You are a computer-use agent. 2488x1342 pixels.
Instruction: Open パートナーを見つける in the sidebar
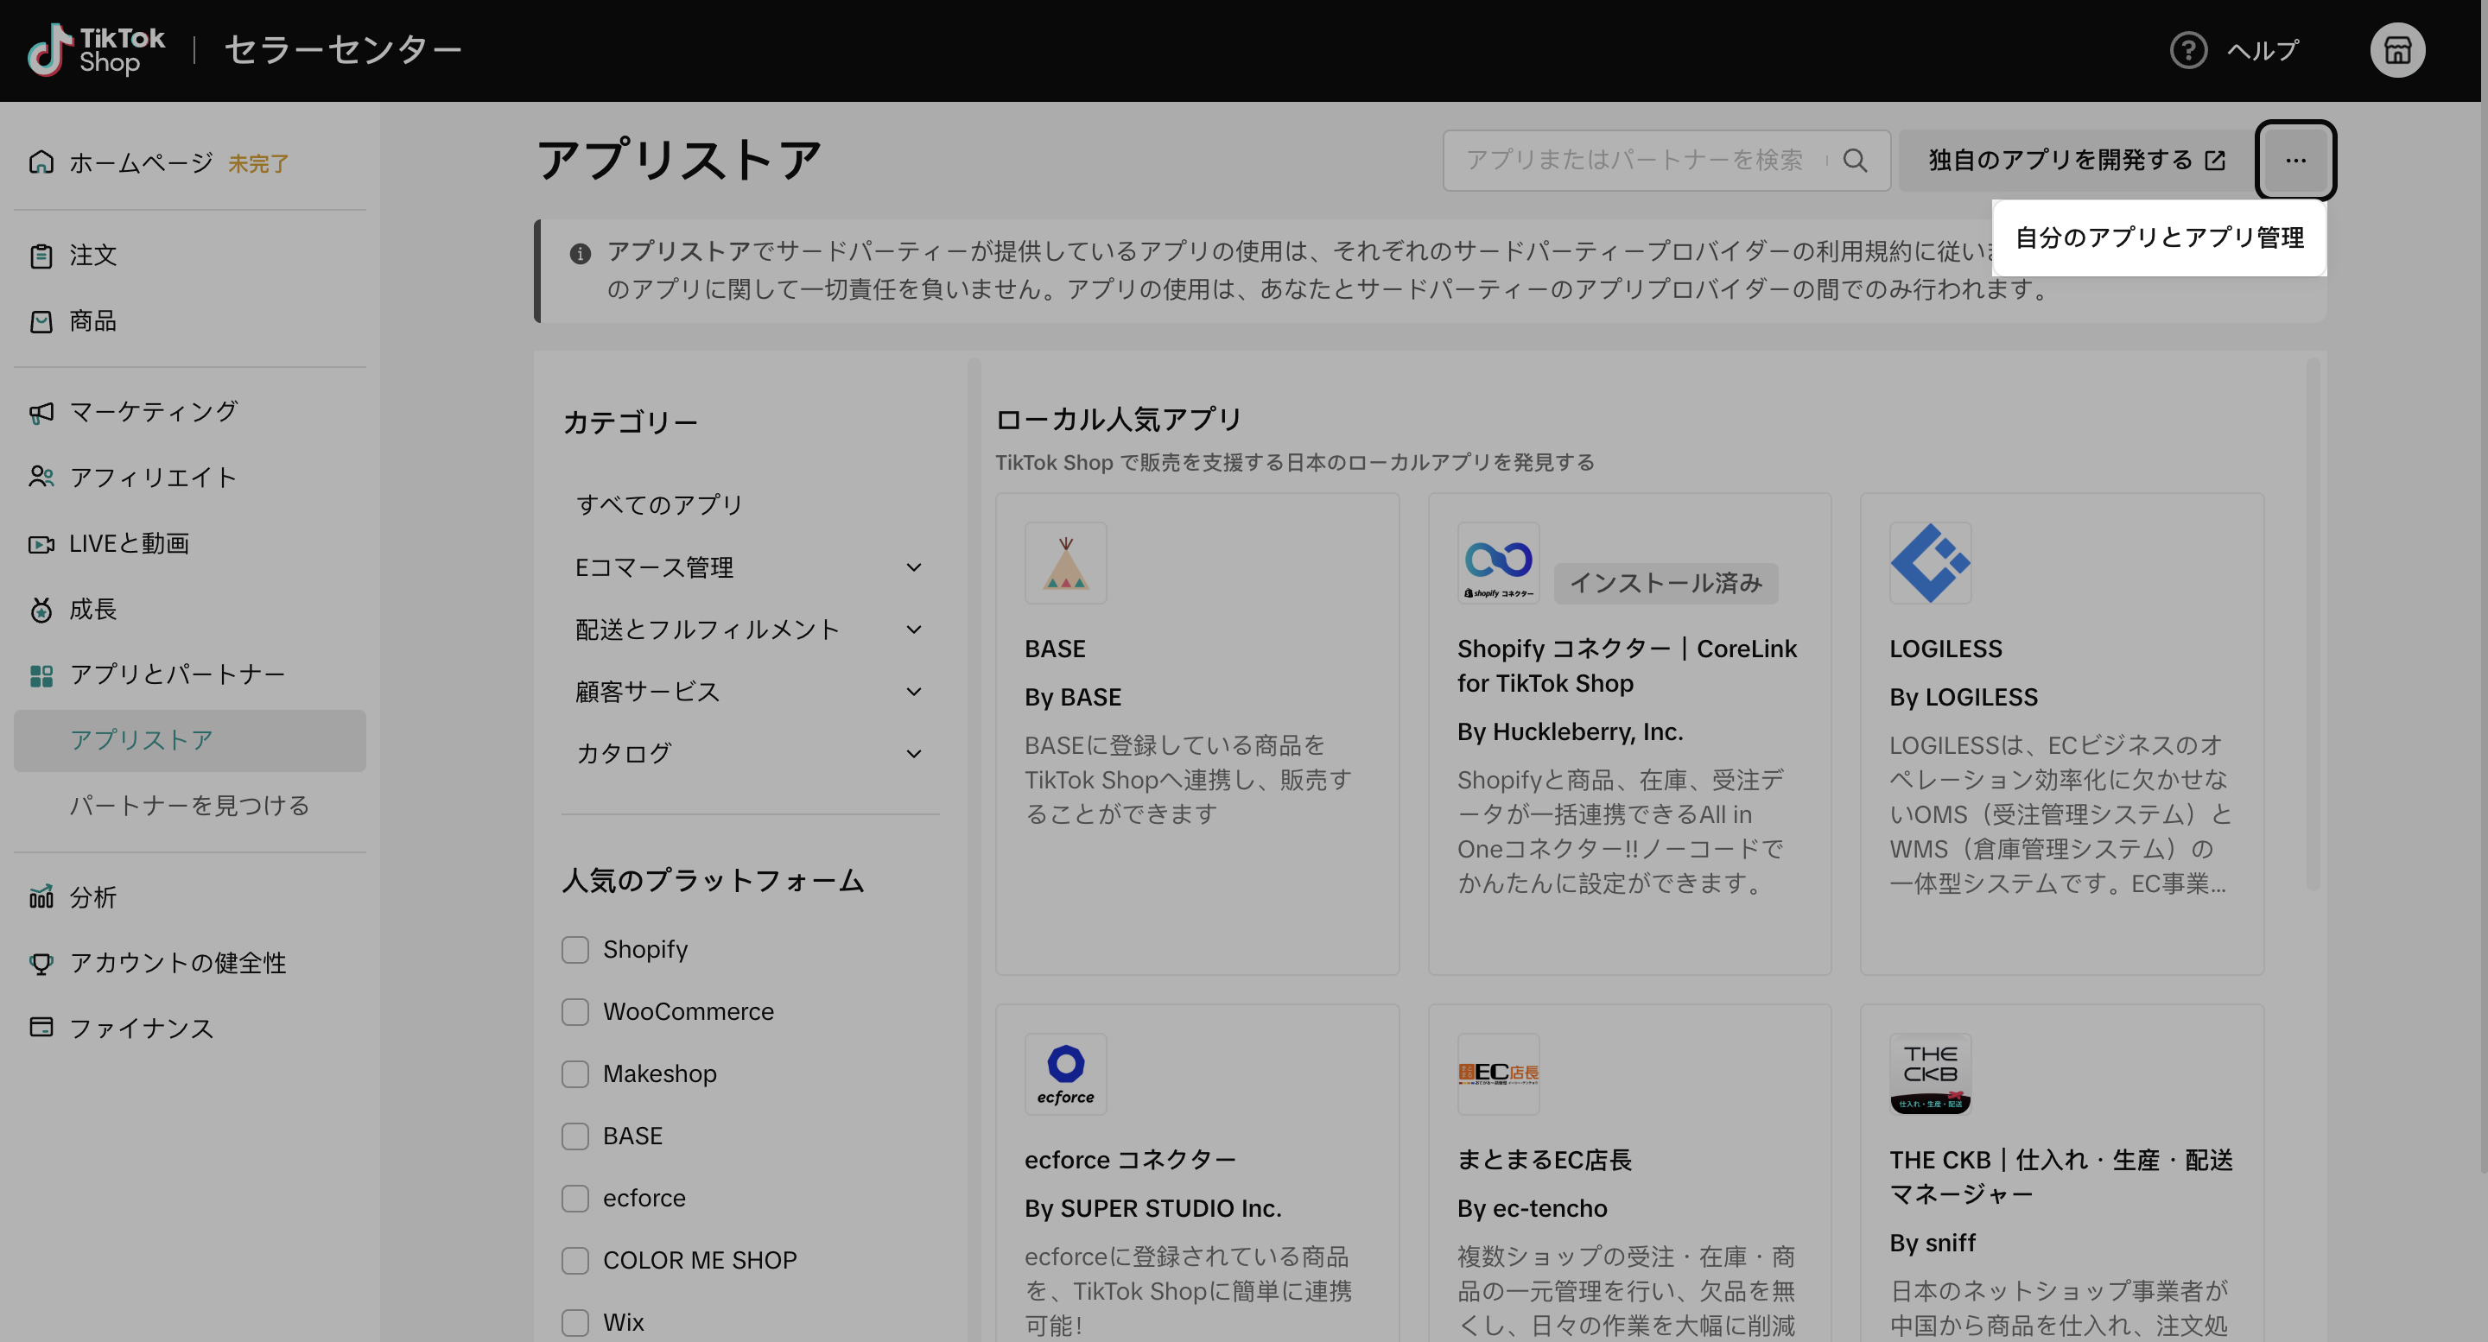click(189, 805)
